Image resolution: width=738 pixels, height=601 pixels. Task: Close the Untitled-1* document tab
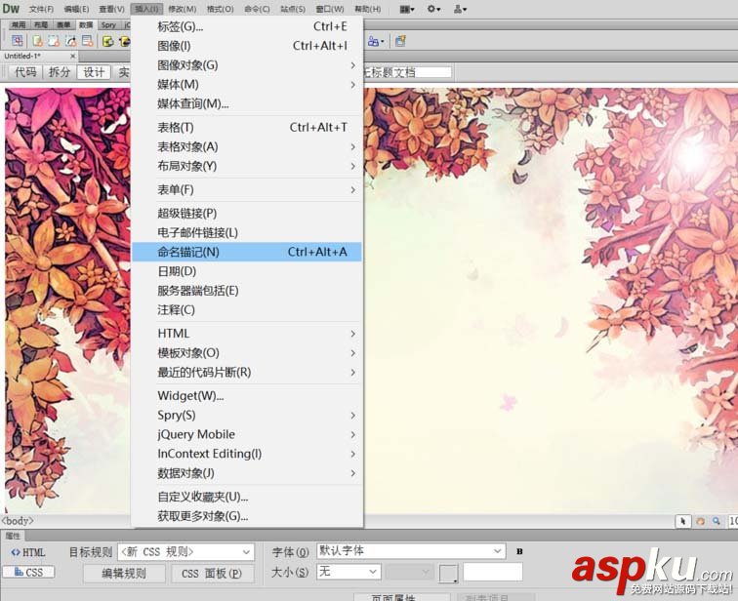pos(72,56)
